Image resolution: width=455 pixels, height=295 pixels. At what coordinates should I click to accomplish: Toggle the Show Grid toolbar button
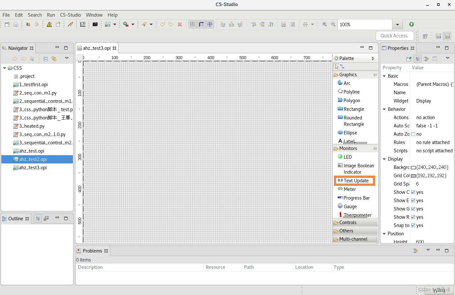pos(193,24)
